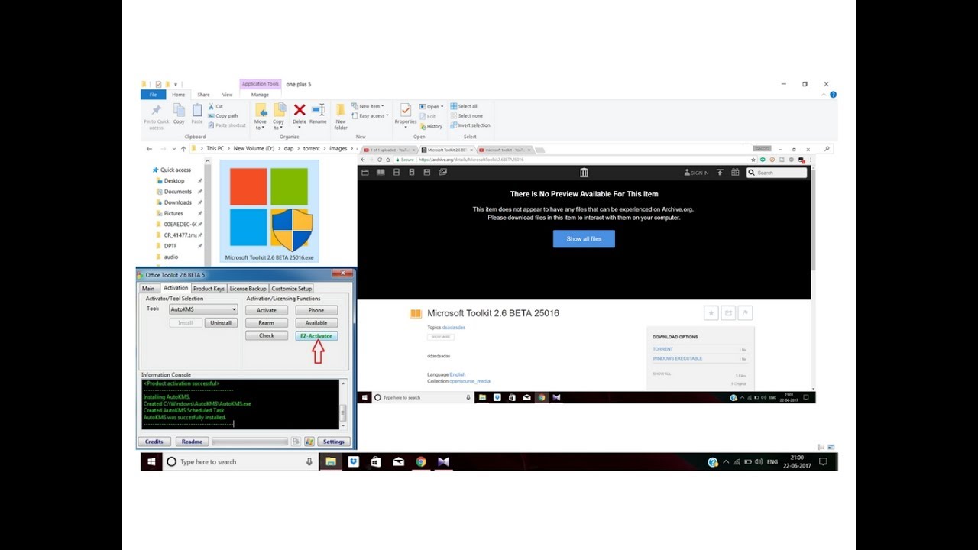978x550 pixels.
Task: Click Explorer back navigation arrow
Action: click(149, 149)
